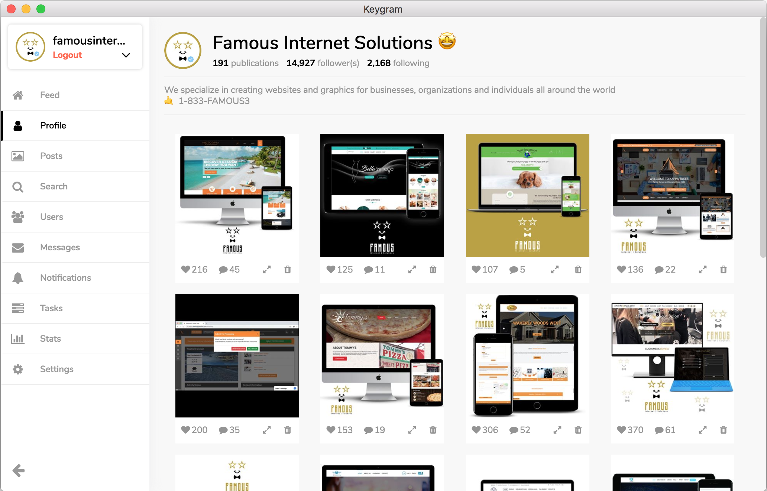Select the Posts icon in sidebar
Image resolution: width=767 pixels, height=491 pixels.
18,156
